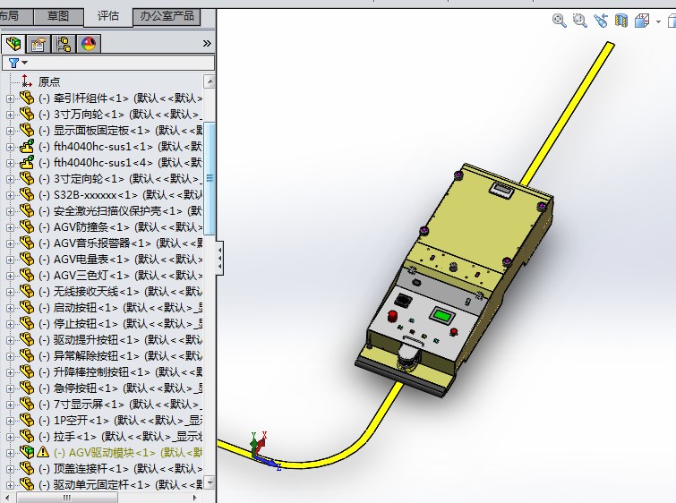
Task: Click the horizontal scrollbar left arrow
Action: (8, 498)
